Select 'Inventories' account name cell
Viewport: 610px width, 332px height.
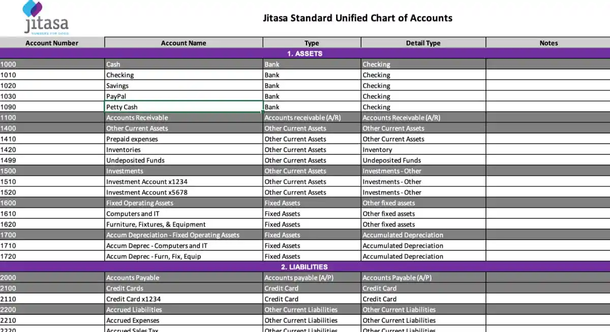184,150
